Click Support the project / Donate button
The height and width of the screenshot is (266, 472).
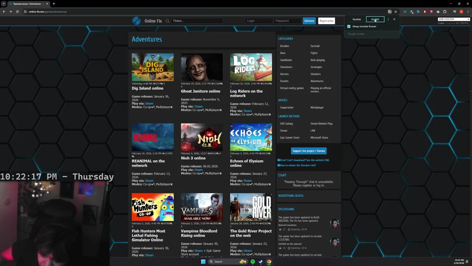309,151
